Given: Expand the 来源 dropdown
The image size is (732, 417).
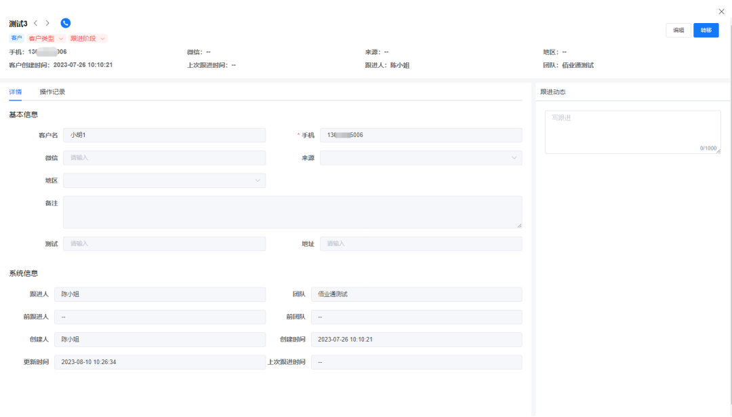Looking at the screenshot, I should pos(421,158).
